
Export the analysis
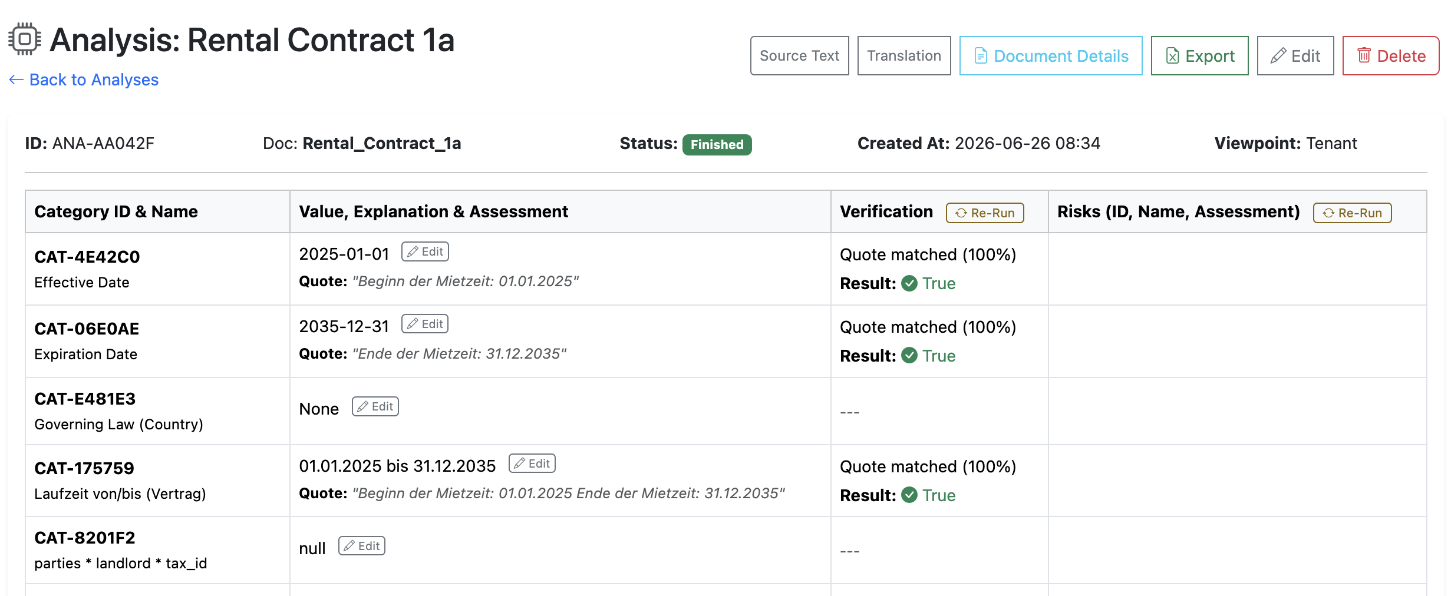point(1199,56)
